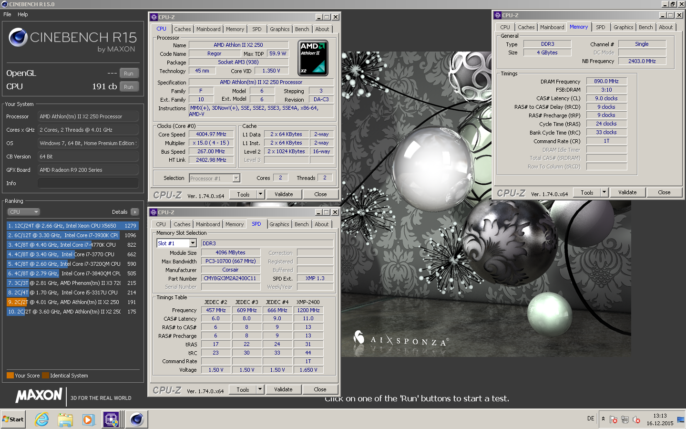Image resolution: width=686 pixels, height=429 pixels.
Task: Click the Action Center flag tray icon
Action: [x=614, y=419]
